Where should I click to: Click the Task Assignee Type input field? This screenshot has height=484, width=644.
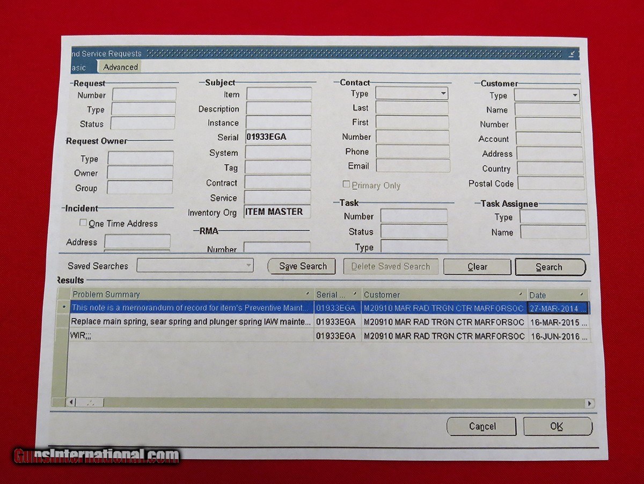[x=553, y=217]
